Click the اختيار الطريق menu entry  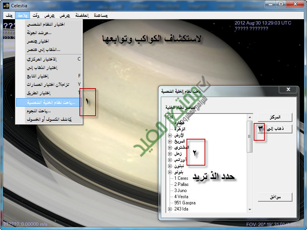click(x=49, y=93)
